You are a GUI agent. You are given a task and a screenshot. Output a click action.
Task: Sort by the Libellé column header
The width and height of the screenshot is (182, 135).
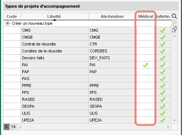(54, 16)
